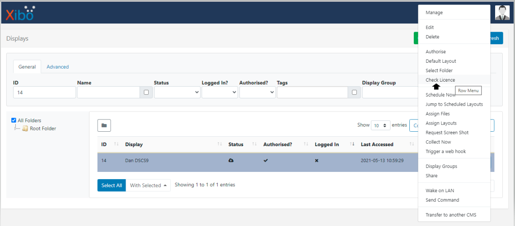Switch to the Advanced tab

pos(58,67)
